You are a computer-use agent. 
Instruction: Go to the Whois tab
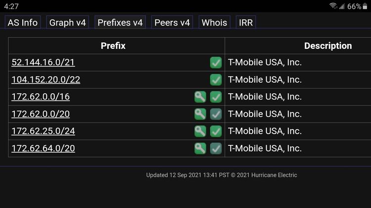coord(214,22)
